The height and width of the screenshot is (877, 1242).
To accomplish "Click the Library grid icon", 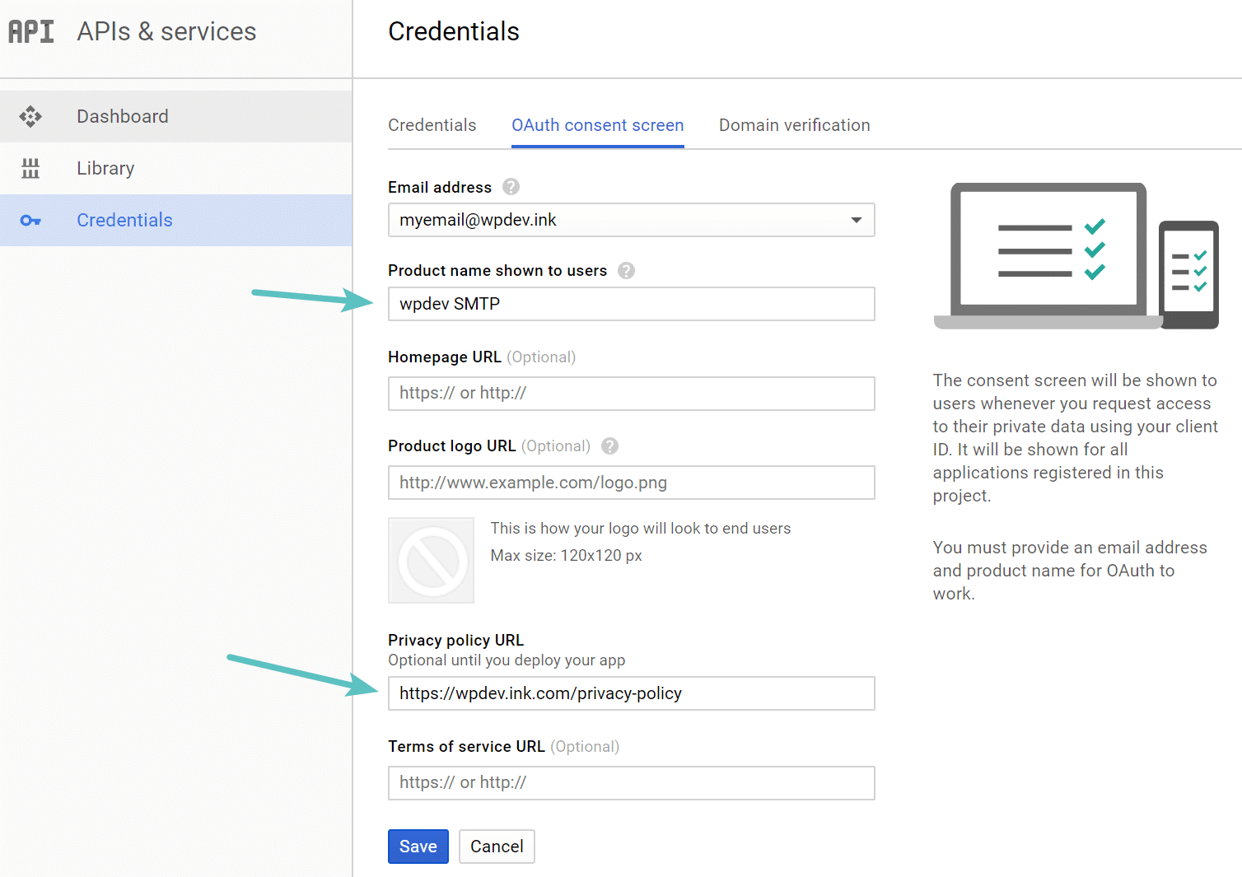I will click(x=30, y=168).
